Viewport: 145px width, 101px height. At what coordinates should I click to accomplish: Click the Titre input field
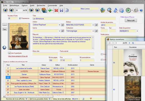74,19
